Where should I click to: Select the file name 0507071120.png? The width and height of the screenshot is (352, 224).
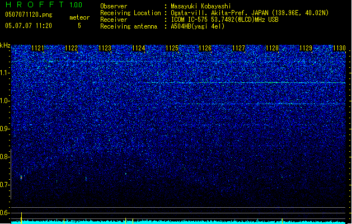(29, 15)
